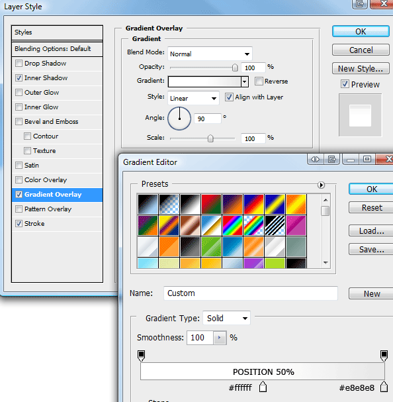The height and width of the screenshot is (402, 393).
Task: Click the New Style... button
Action: click(361, 69)
